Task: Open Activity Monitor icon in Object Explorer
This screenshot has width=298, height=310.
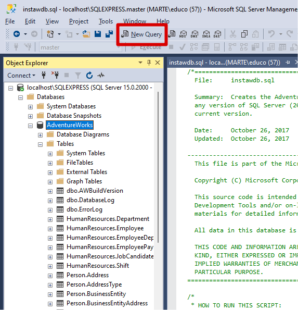Action: point(101,76)
